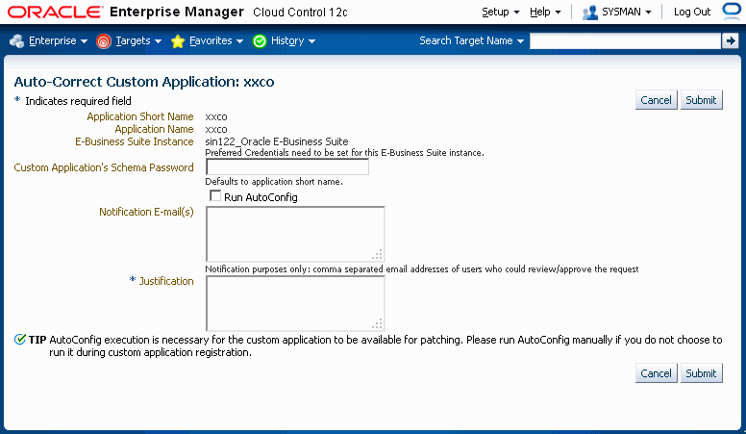Click the 'Defaults to application short name.' hint
The height and width of the screenshot is (434, 746).
274,182
